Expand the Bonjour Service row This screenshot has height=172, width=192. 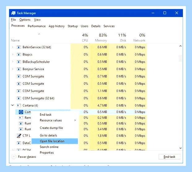12,69
